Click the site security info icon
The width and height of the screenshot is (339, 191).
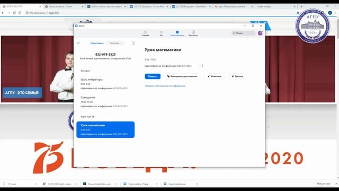tap(27, 13)
